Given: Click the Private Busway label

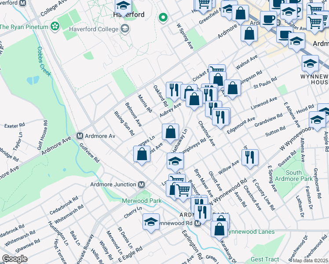Looking at the screenshot, I should (85, 250).
